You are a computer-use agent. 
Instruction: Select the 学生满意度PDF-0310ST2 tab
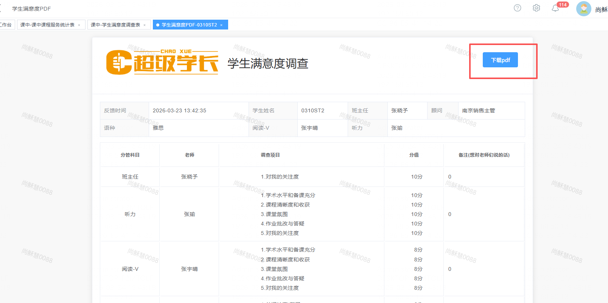[x=189, y=25]
